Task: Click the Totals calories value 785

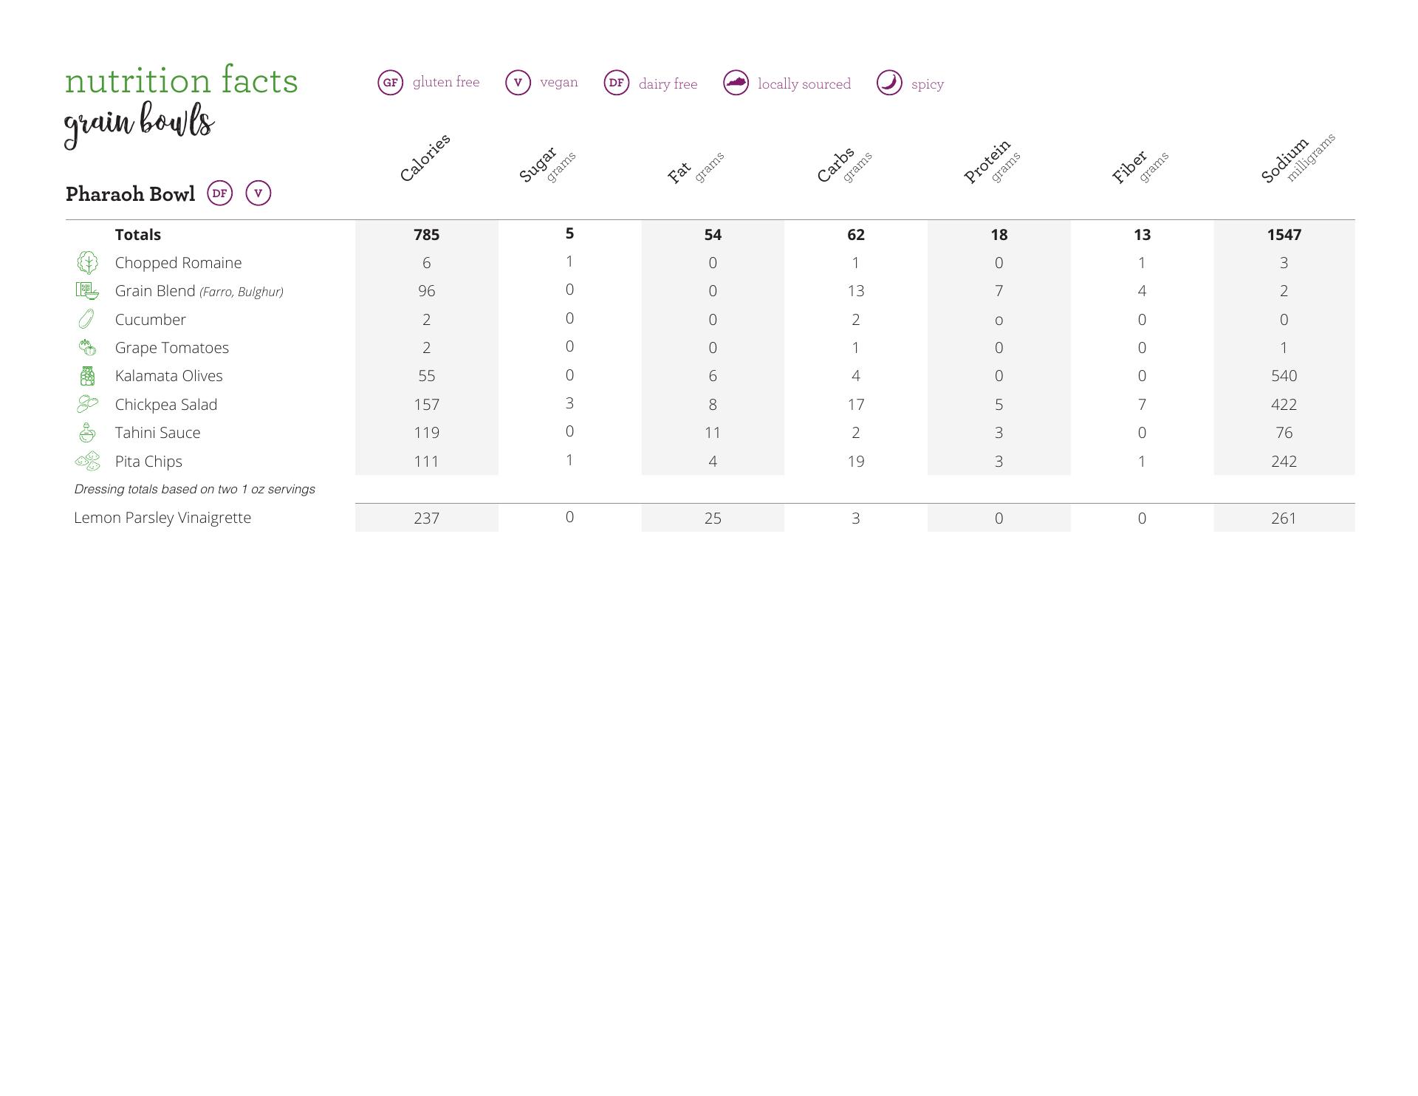Action: [426, 235]
